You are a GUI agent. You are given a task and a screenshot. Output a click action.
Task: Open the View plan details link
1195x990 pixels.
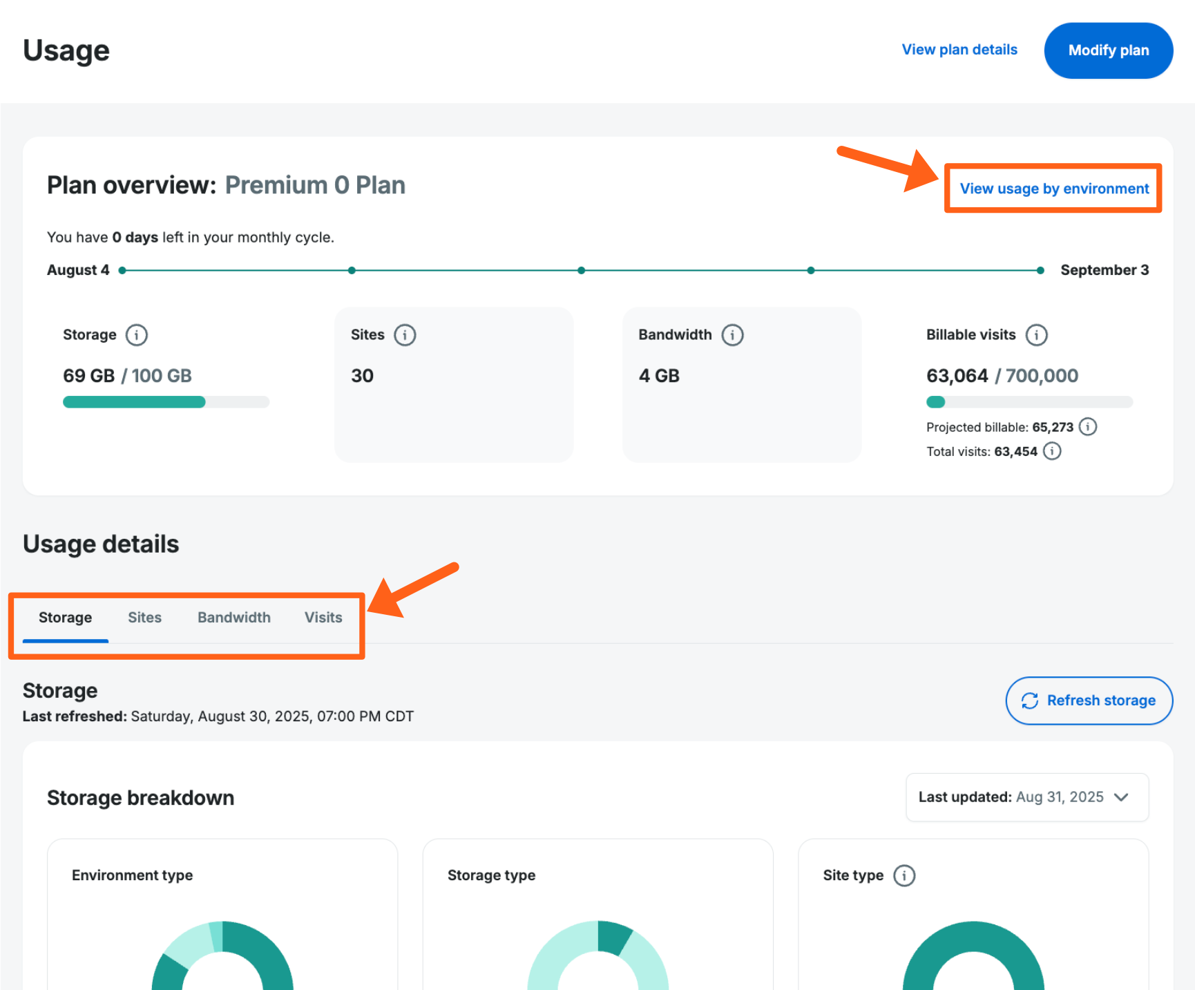pos(959,50)
